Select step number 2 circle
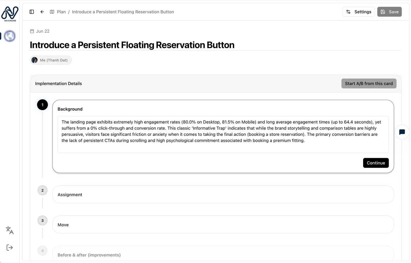This screenshot has height=263, width=411. [43, 190]
